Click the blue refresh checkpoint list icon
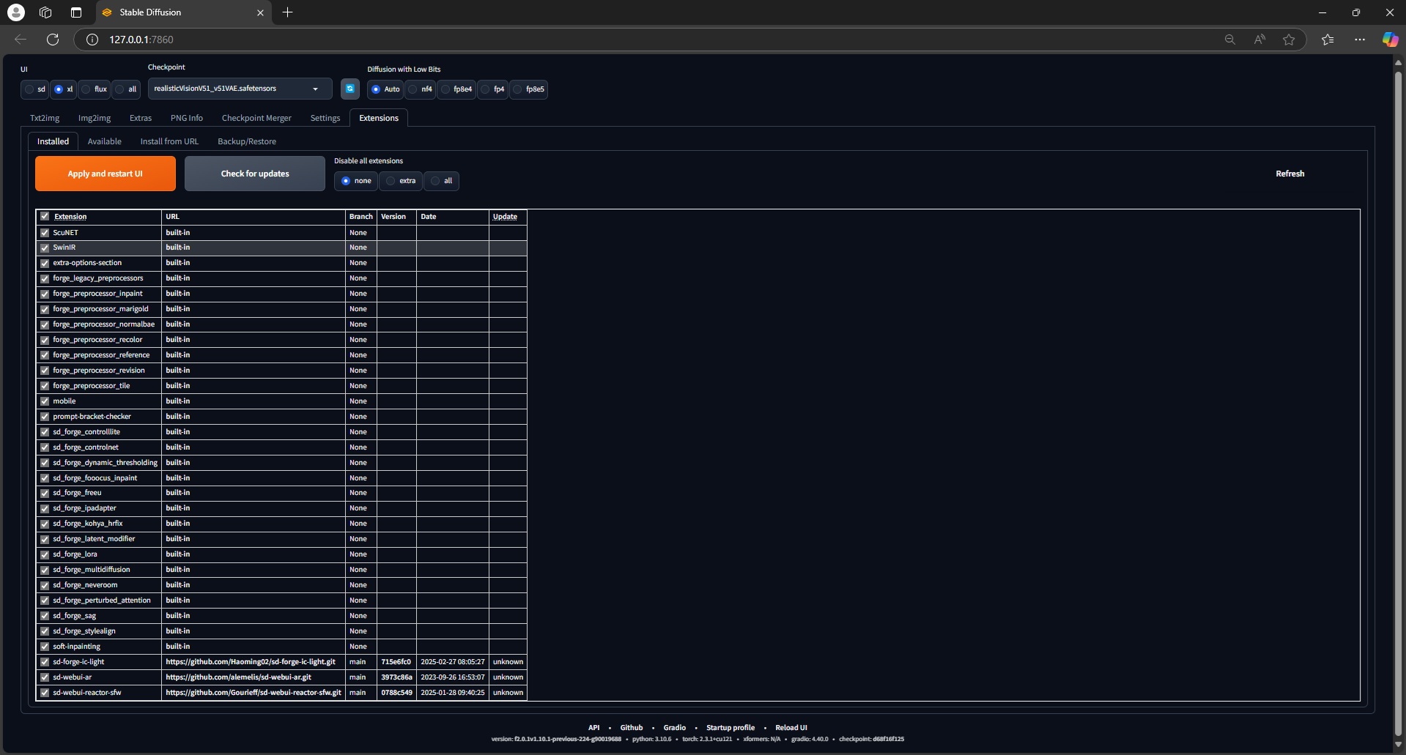 (350, 89)
